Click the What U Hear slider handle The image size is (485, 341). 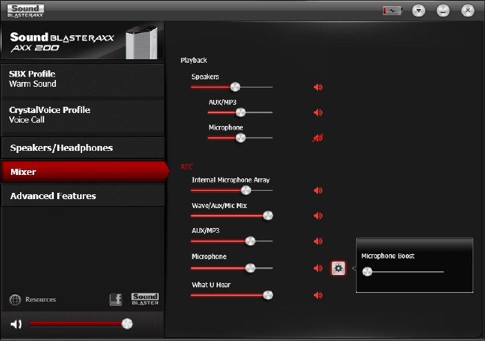click(x=268, y=296)
